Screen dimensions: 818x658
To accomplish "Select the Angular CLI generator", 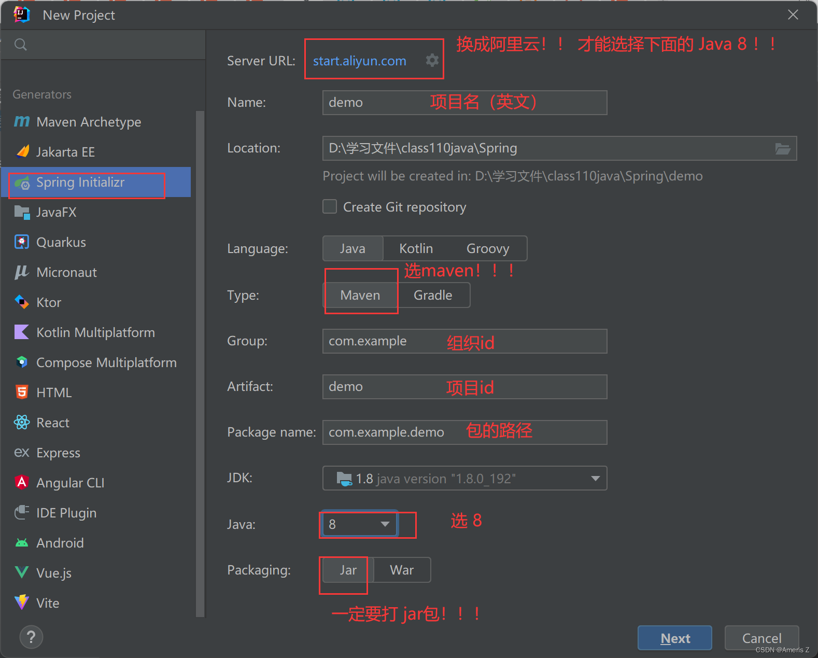I will (x=96, y=483).
